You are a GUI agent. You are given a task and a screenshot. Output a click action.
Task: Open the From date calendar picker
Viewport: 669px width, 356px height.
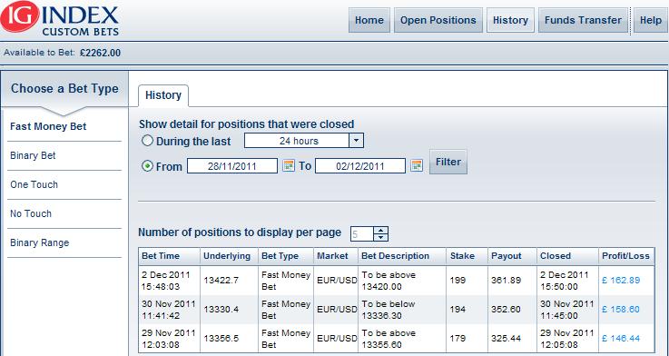point(289,165)
